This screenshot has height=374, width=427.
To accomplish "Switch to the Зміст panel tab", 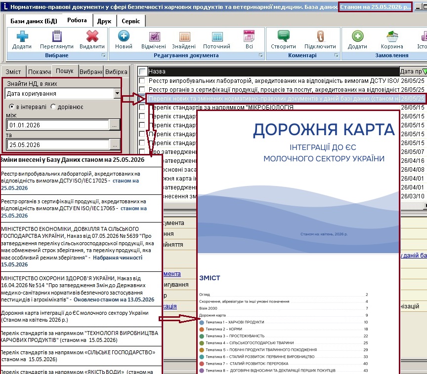I will pyautogui.click(x=13, y=72).
